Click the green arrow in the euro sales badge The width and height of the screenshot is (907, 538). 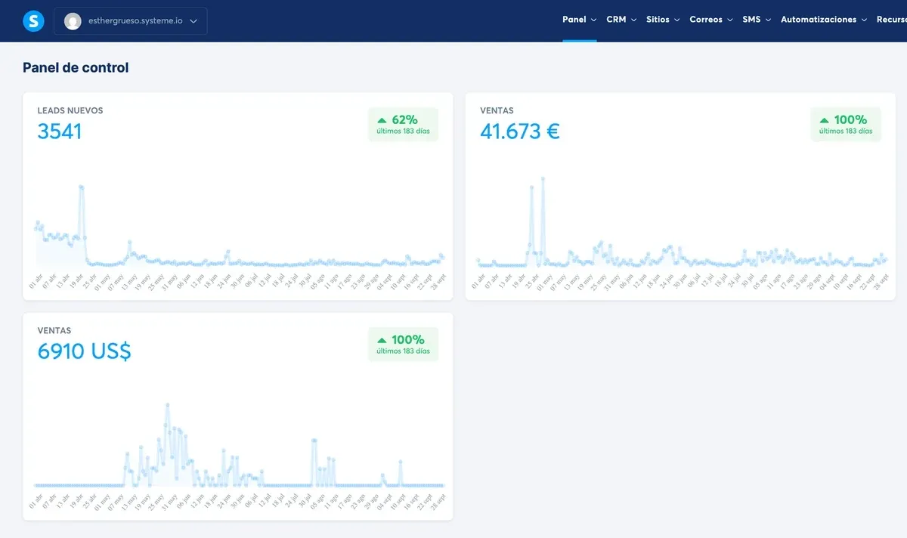pos(824,119)
